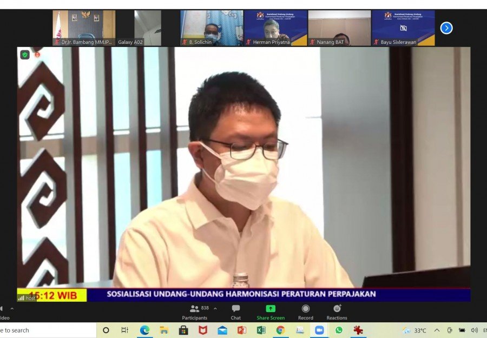The width and height of the screenshot is (487, 338).
Task: Open Zoom from the Windows taskbar
Action: pyautogui.click(x=319, y=330)
